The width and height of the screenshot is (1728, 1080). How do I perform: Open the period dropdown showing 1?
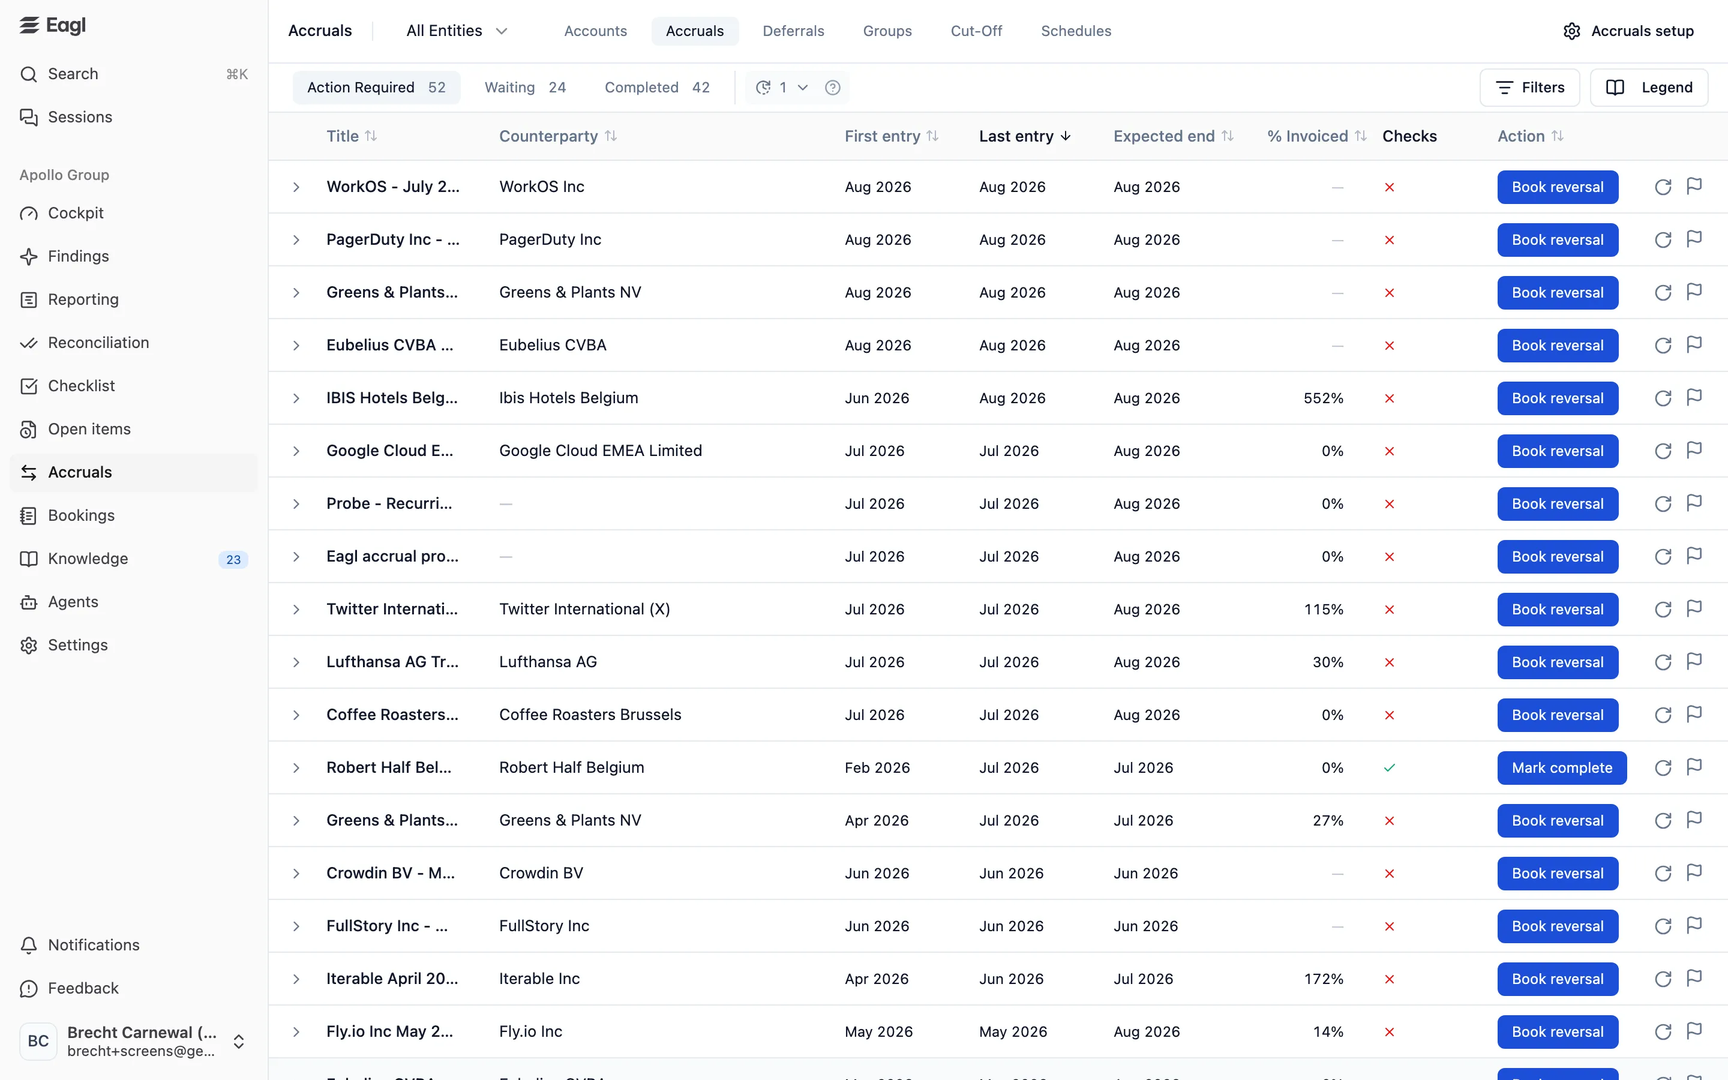click(782, 88)
